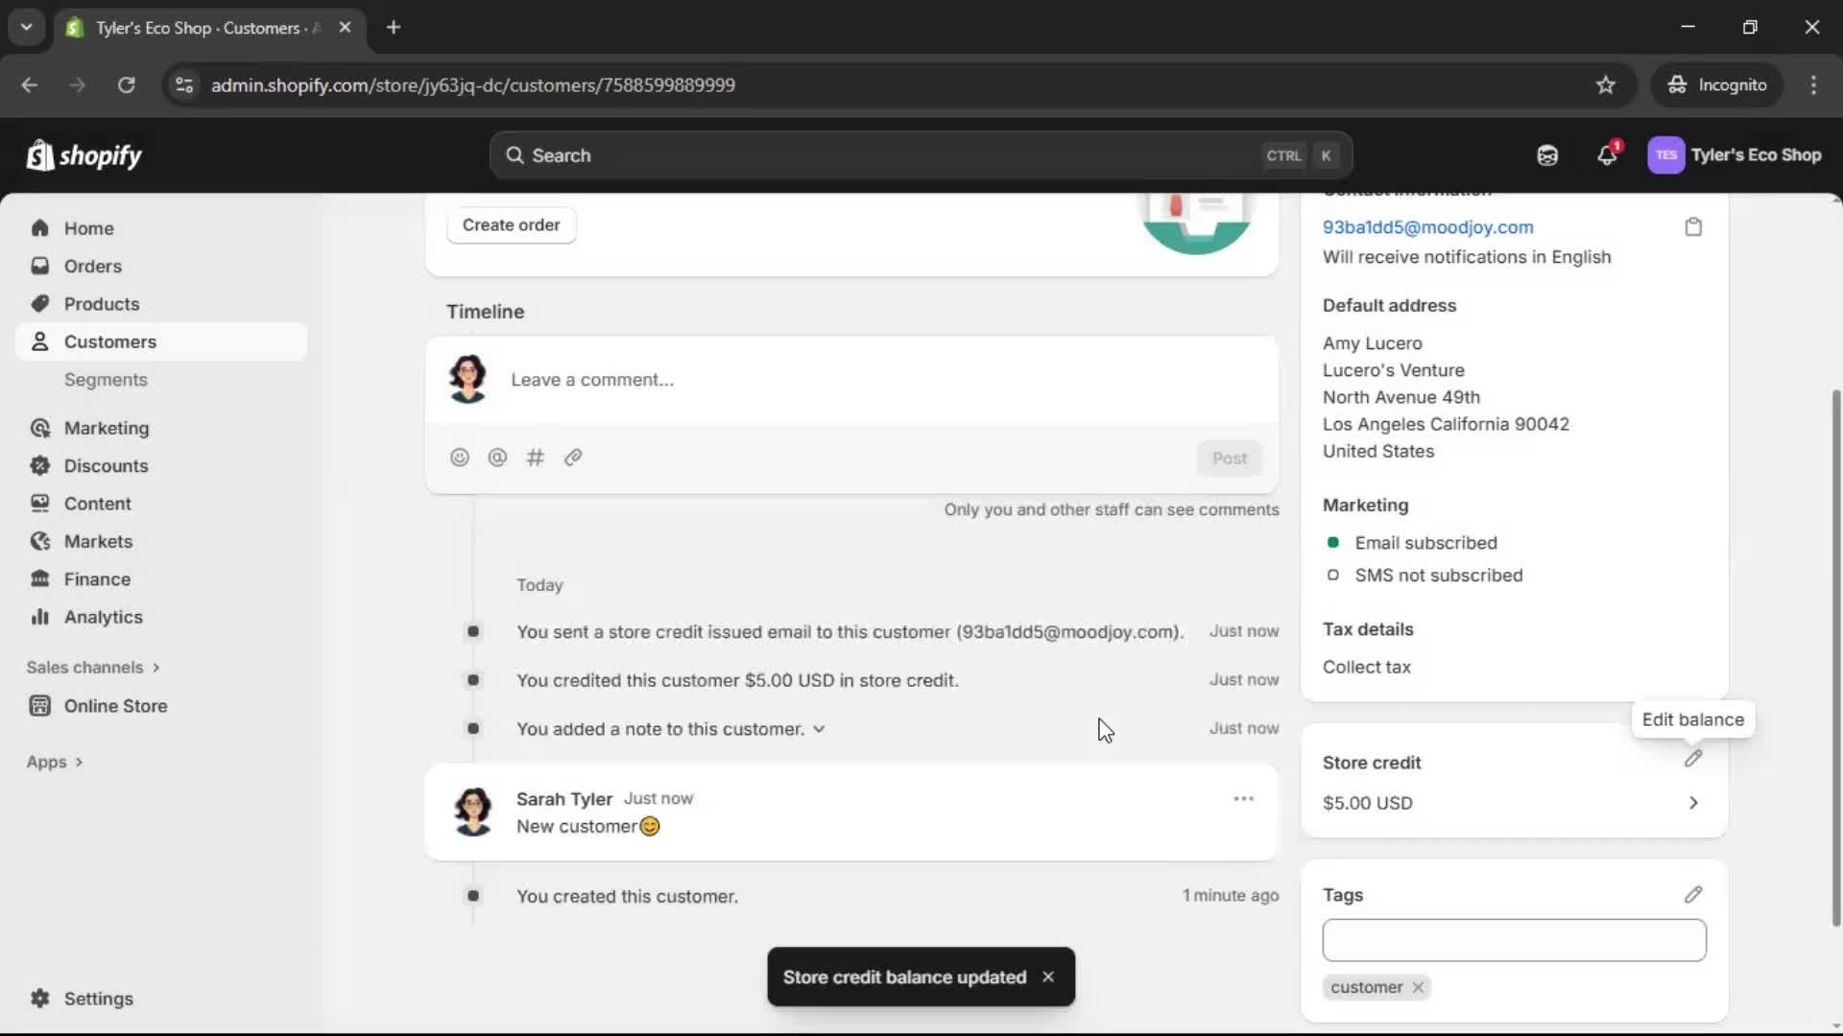Screen dimensions: 1843x1036
Task: Open the emoji picker in the comment box
Action: point(460,458)
